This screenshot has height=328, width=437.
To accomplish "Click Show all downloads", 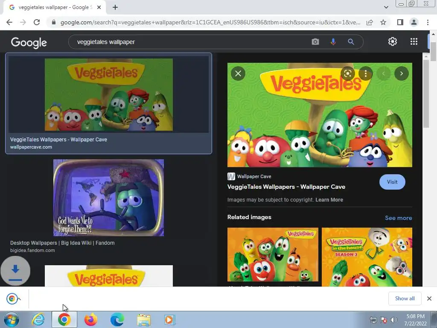I will 405,299.
